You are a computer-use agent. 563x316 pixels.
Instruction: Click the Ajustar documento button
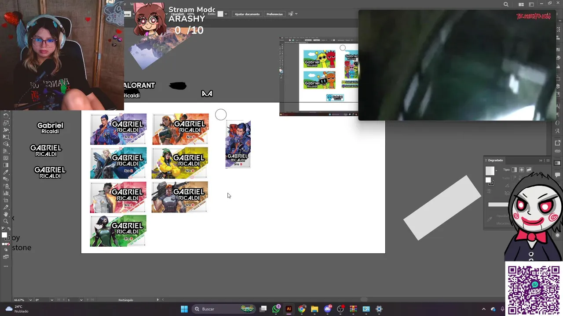pos(247,14)
